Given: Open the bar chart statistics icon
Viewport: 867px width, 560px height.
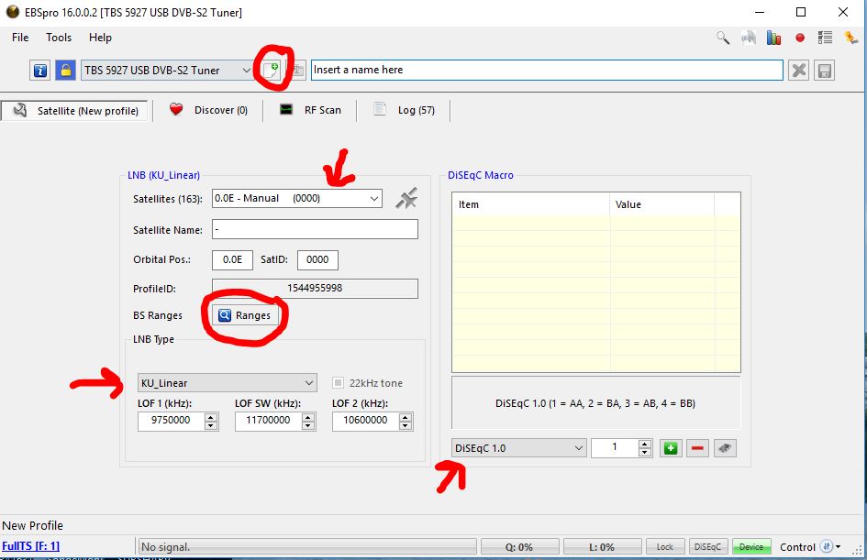Looking at the screenshot, I should click(x=773, y=38).
